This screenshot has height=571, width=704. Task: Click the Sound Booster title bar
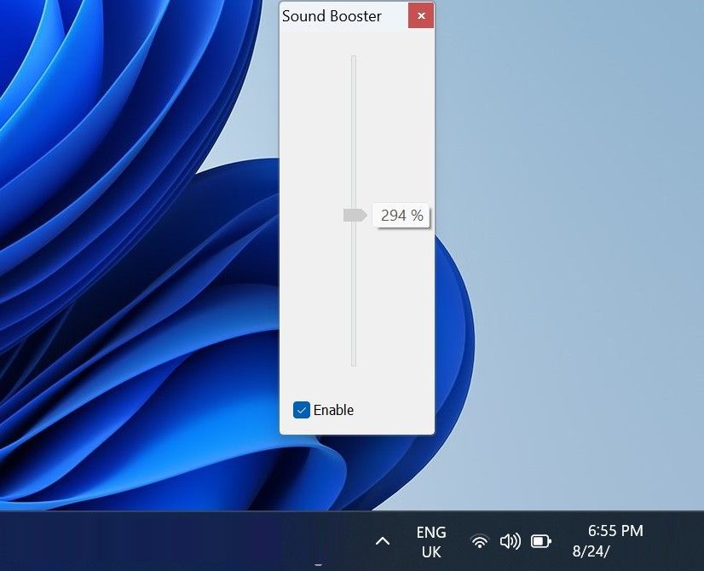coord(358,15)
